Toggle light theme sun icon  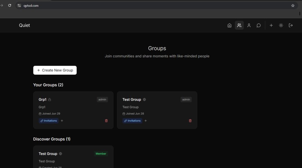[x=281, y=25]
